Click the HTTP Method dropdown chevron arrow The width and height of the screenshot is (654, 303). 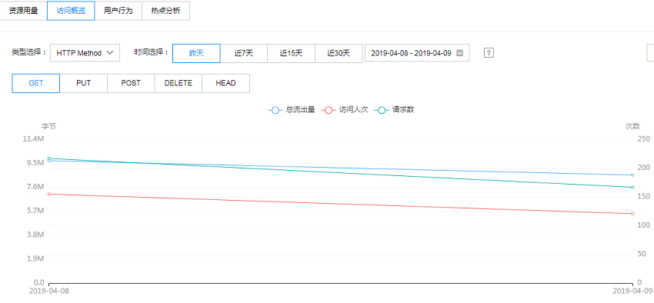pos(110,53)
